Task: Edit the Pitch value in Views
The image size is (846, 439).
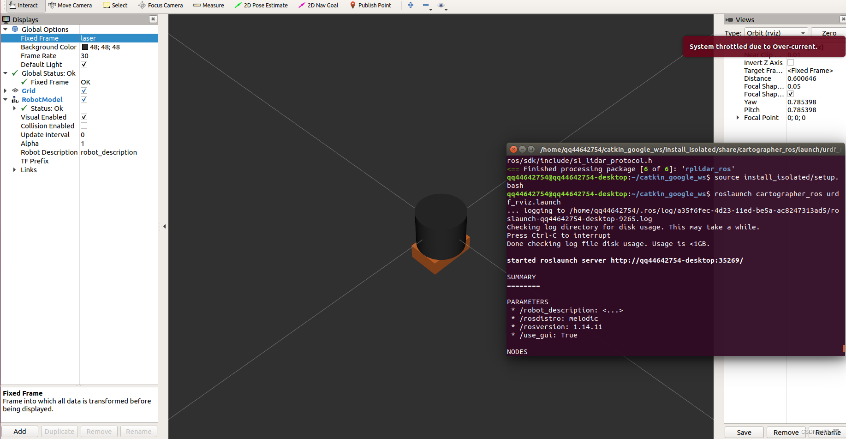Action: click(816, 109)
